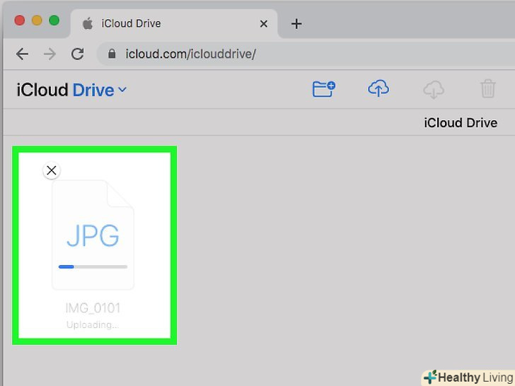Click the new folder icon
Image resolution: width=515 pixels, height=386 pixels.
323,89
